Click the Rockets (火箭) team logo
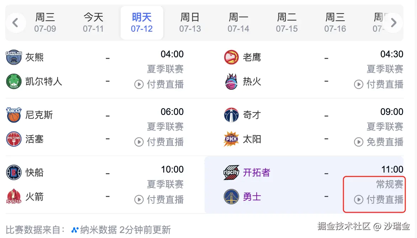The image size is (417, 238). [x=14, y=197]
